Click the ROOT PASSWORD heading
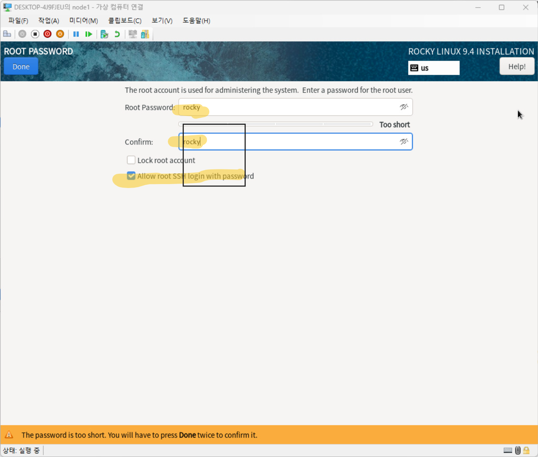This screenshot has width=538, height=457. [39, 51]
